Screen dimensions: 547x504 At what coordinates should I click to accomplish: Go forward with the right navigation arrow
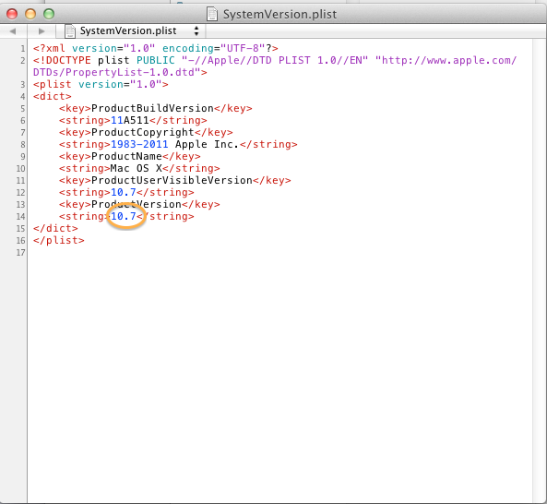[42, 31]
